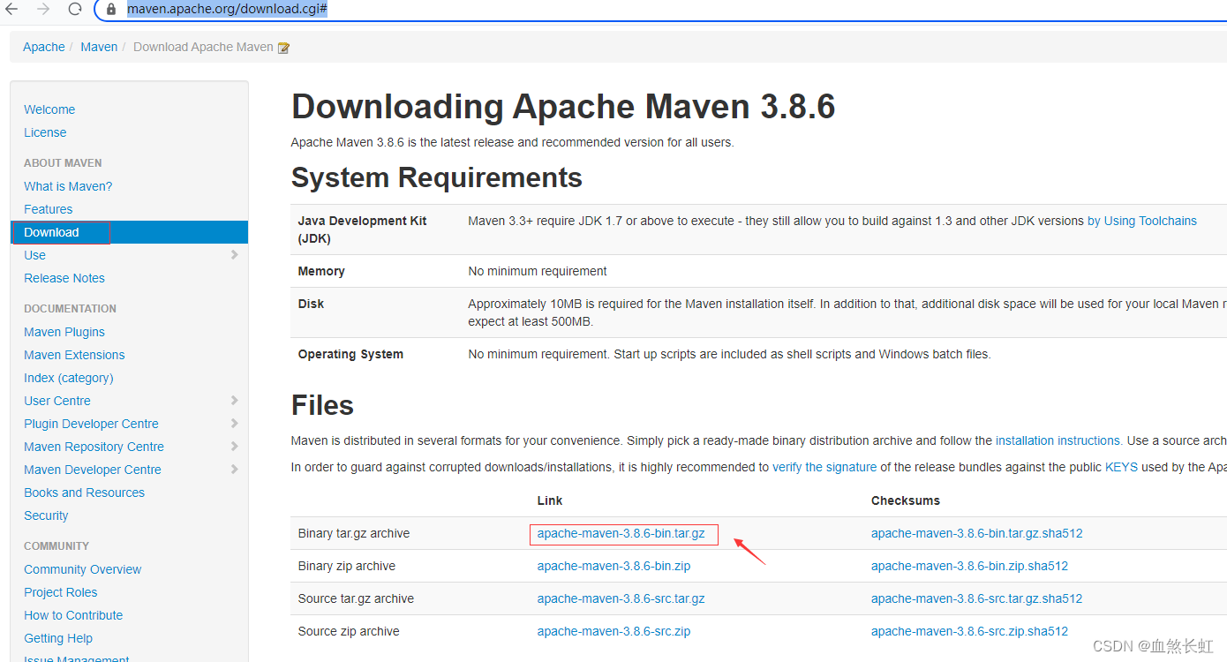The image size is (1227, 662).
Task: Click the edit page pencil icon
Action: pos(283,48)
